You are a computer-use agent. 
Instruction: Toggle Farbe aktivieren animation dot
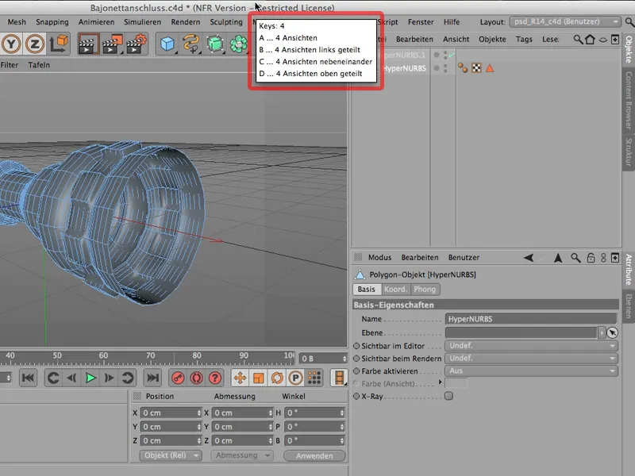tap(356, 370)
